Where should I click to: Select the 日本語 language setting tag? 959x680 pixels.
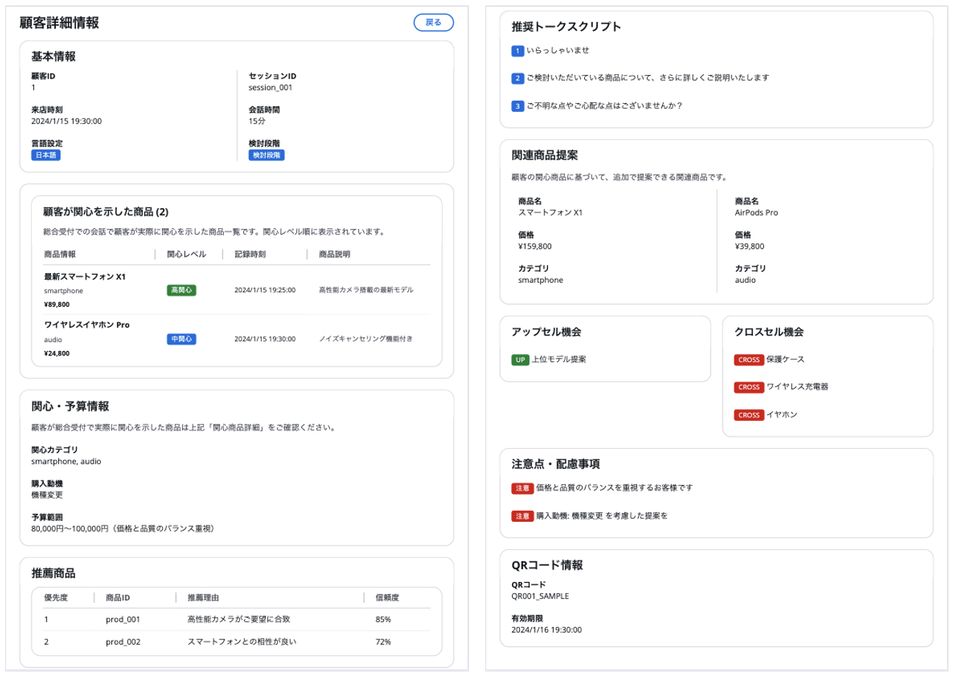46,155
